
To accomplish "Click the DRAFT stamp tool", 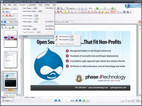I will (x=113, y=12).
